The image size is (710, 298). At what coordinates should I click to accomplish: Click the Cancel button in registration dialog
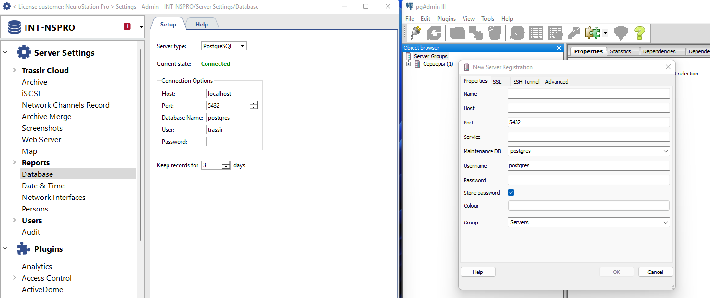coord(655,272)
